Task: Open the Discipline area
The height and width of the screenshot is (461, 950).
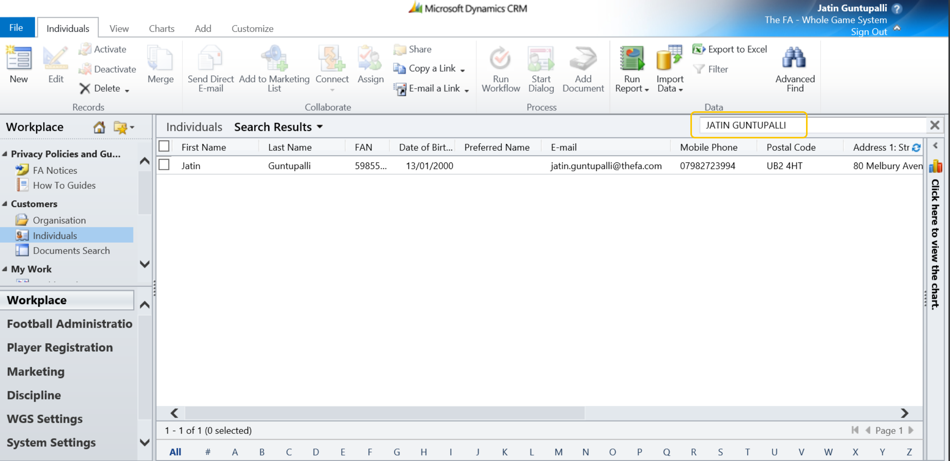Action: click(x=34, y=395)
